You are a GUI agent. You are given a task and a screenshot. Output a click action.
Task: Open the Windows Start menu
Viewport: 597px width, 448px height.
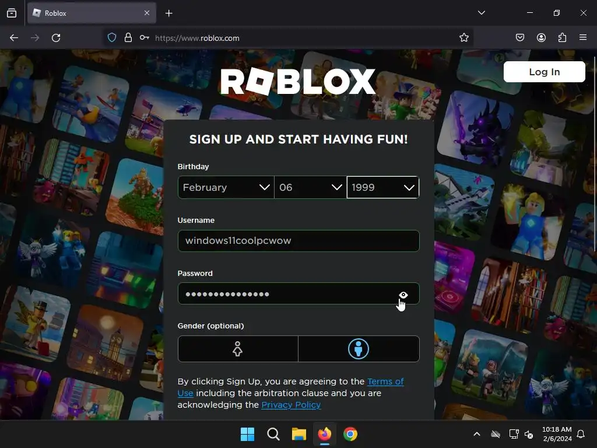pyautogui.click(x=247, y=434)
